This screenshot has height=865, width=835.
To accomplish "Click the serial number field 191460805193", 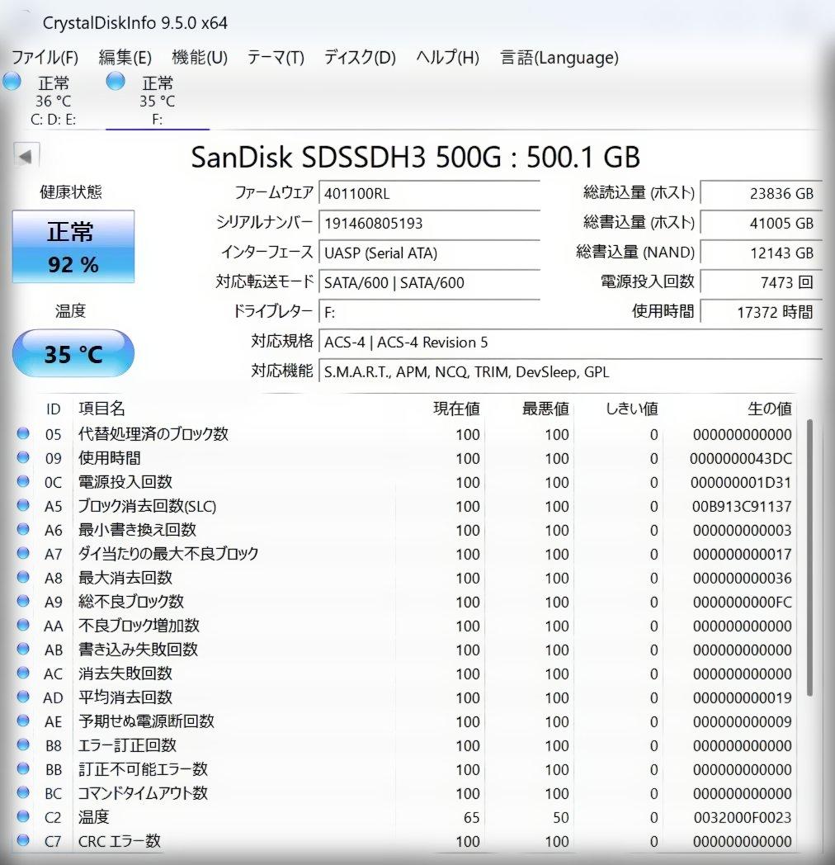I will pyautogui.click(x=429, y=224).
